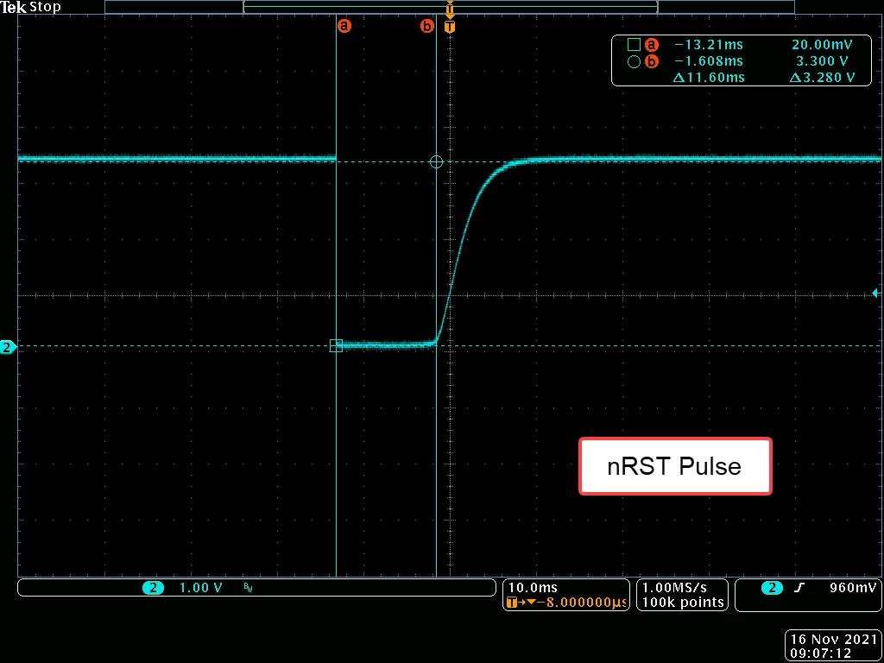Click the orange cursor 'a' marker
Screen dimensions: 884x663
pos(344,26)
